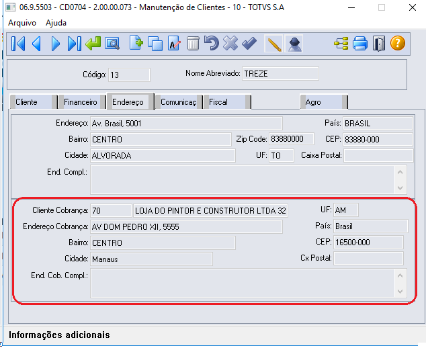This screenshot has width=426, height=348.
Task: Click the yellow pencil icon
Action: tap(273, 44)
